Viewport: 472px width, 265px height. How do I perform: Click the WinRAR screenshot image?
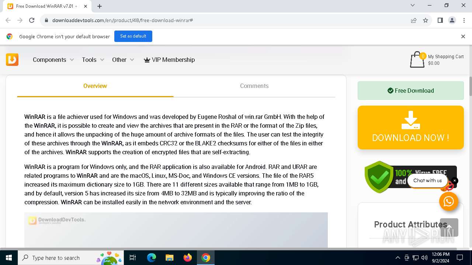click(x=176, y=230)
